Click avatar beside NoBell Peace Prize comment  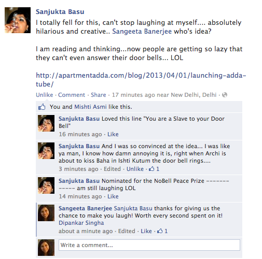46,185
